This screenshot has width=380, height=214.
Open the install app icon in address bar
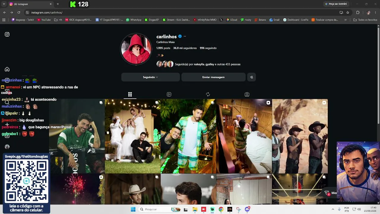(341, 12)
